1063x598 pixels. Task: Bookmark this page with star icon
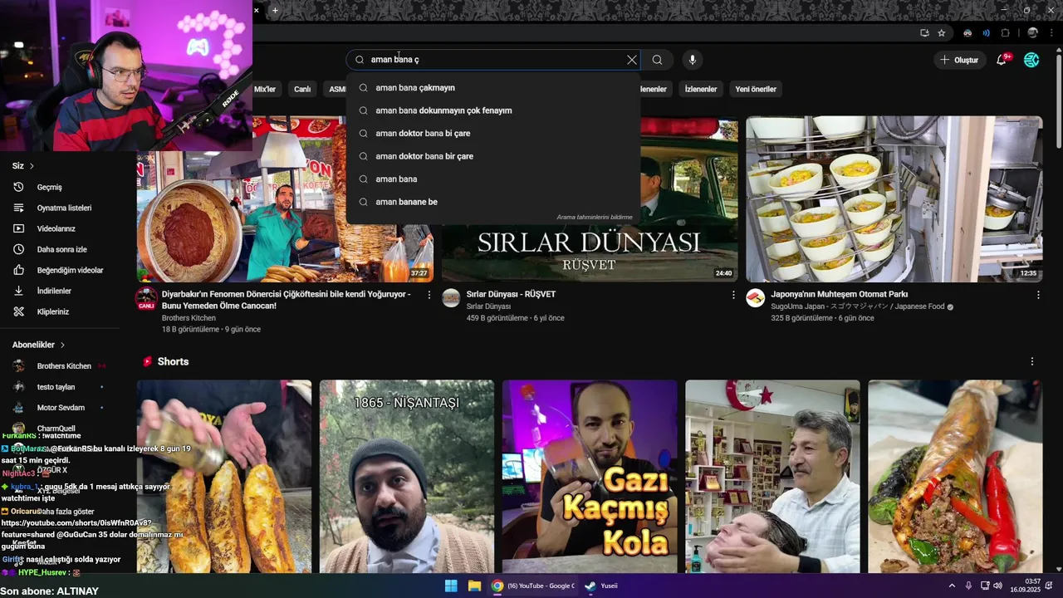942,33
